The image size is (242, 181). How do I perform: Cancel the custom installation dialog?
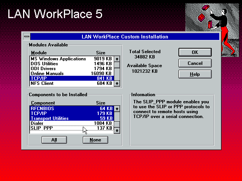tap(195, 63)
